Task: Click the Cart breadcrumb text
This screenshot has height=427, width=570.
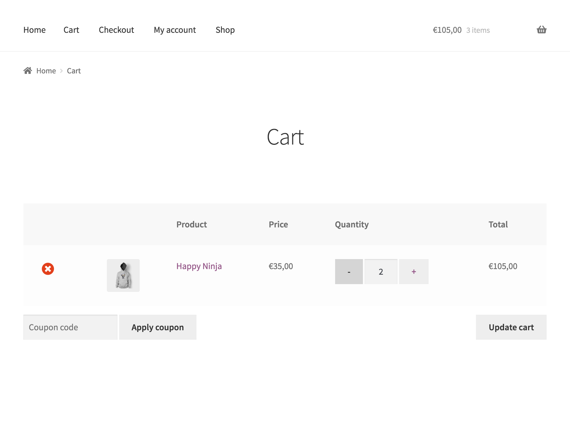Action: tap(74, 71)
